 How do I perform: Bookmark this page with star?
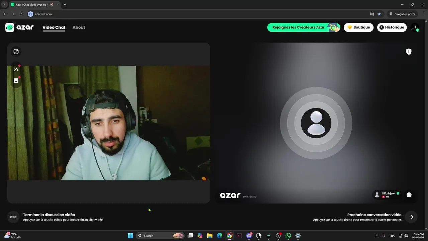[379, 14]
